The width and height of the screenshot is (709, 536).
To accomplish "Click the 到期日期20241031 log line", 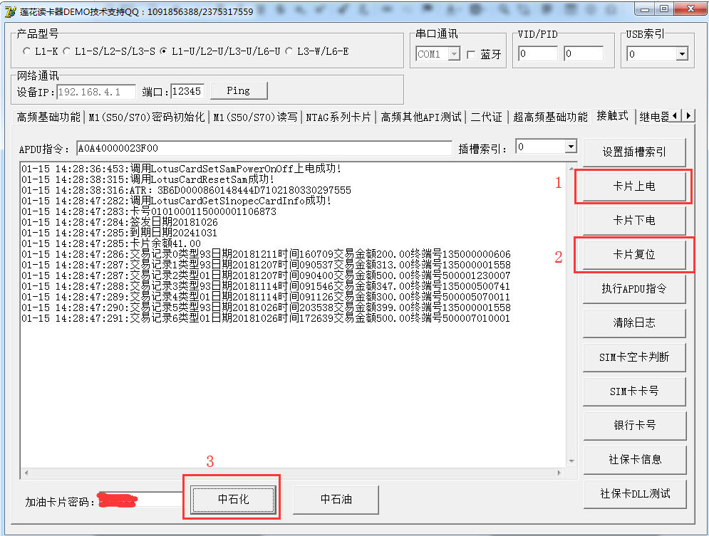I will (x=120, y=233).
